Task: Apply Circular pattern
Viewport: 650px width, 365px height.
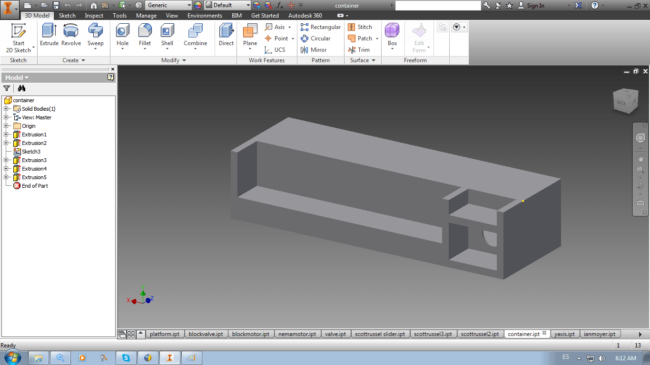Action: click(315, 38)
